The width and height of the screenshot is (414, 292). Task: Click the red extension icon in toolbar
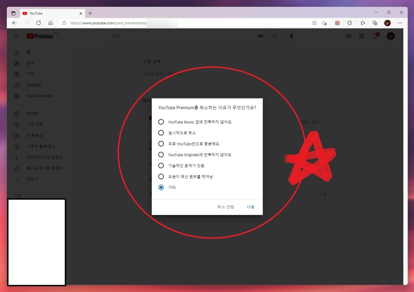click(337, 23)
